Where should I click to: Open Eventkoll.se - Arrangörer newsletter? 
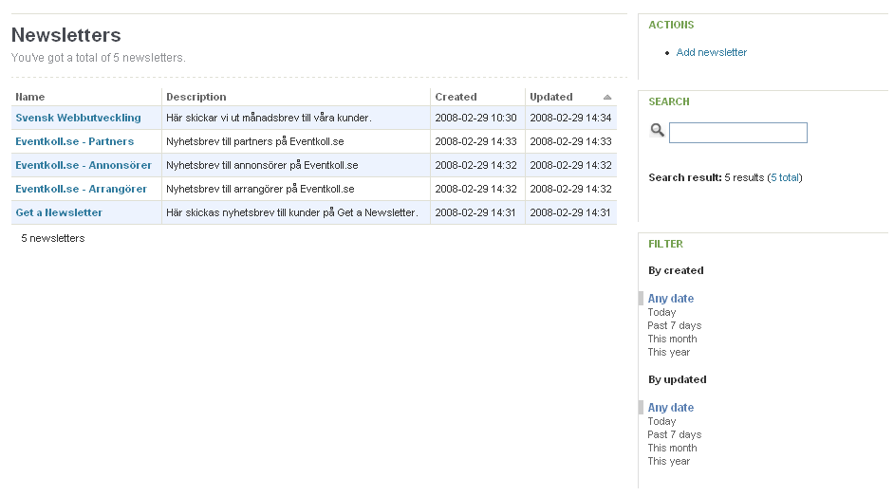pyautogui.click(x=81, y=189)
